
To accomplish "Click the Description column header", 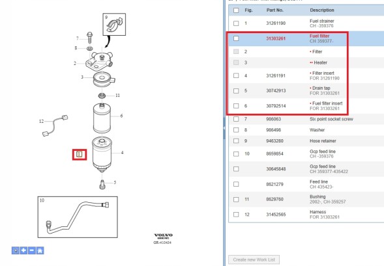I will pos(322,10).
